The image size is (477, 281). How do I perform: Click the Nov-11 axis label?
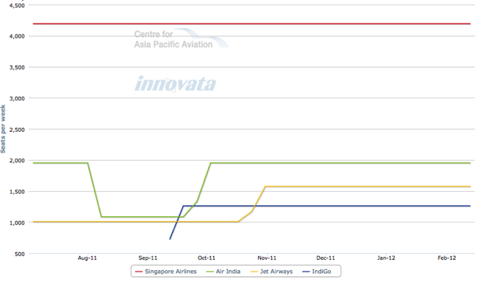pyautogui.click(x=267, y=258)
